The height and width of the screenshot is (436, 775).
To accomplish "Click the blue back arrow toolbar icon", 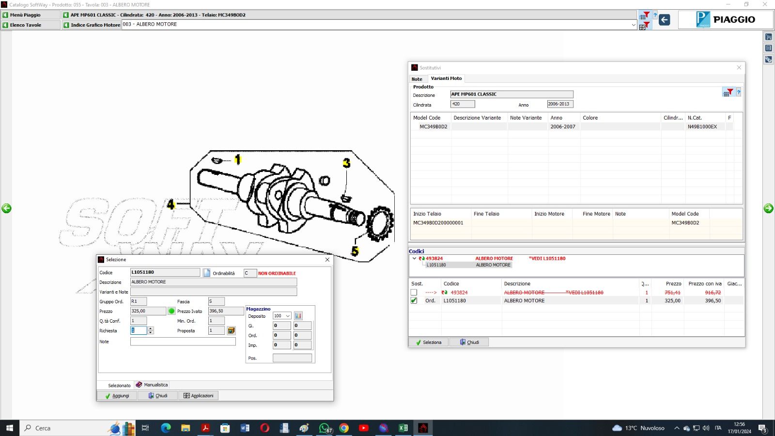I will point(665,20).
